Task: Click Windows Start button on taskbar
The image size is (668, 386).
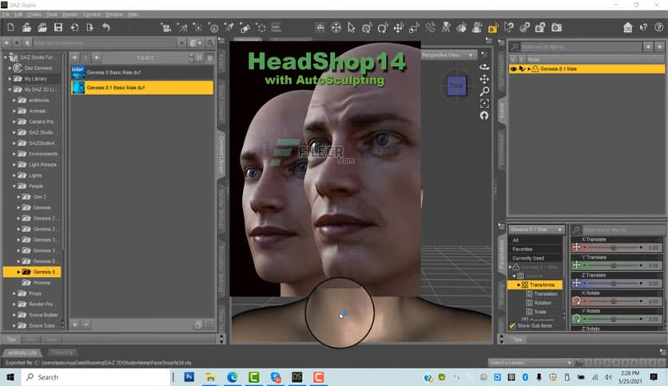Action: (x=10, y=377)
